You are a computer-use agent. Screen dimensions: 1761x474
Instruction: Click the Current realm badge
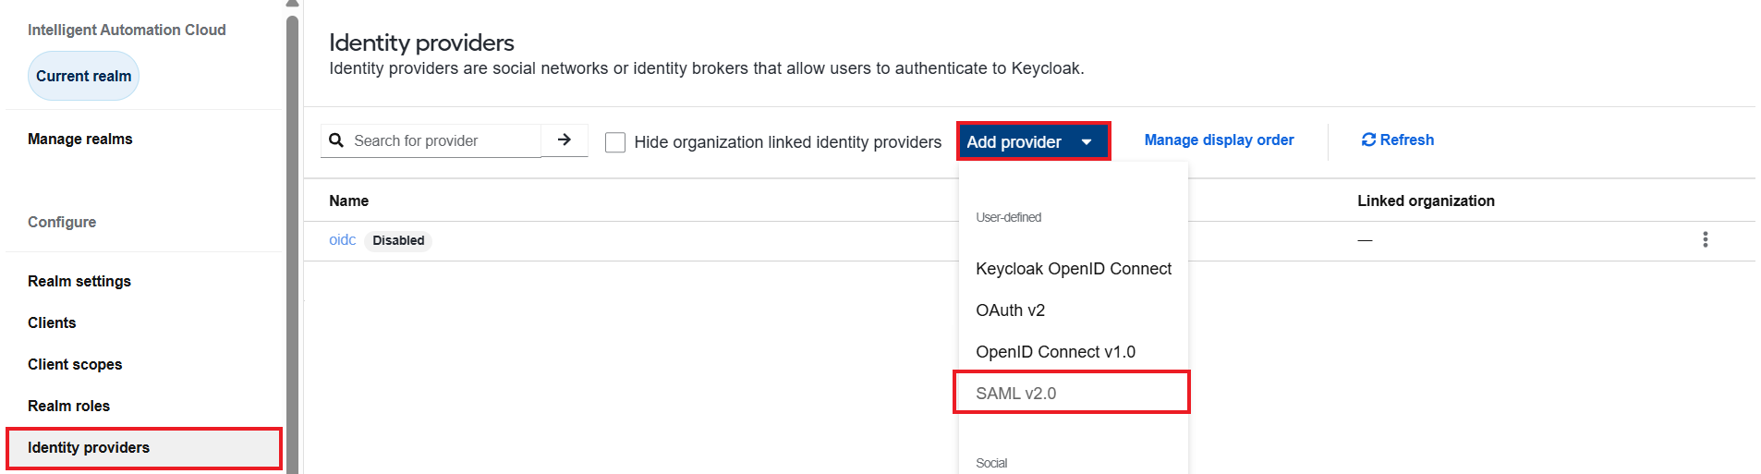click(83, 76)
